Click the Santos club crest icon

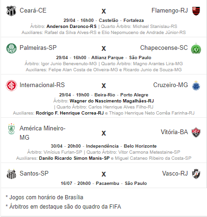(11, 174)
